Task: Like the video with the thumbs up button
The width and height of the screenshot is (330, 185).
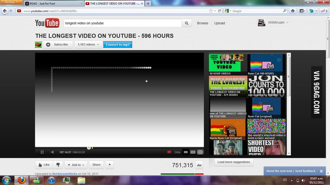Action: click(44, 165)
